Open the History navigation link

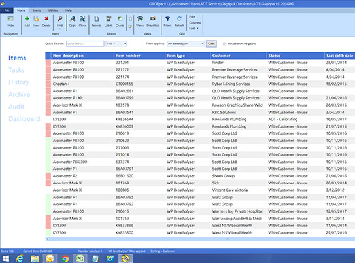pos(19,82)
